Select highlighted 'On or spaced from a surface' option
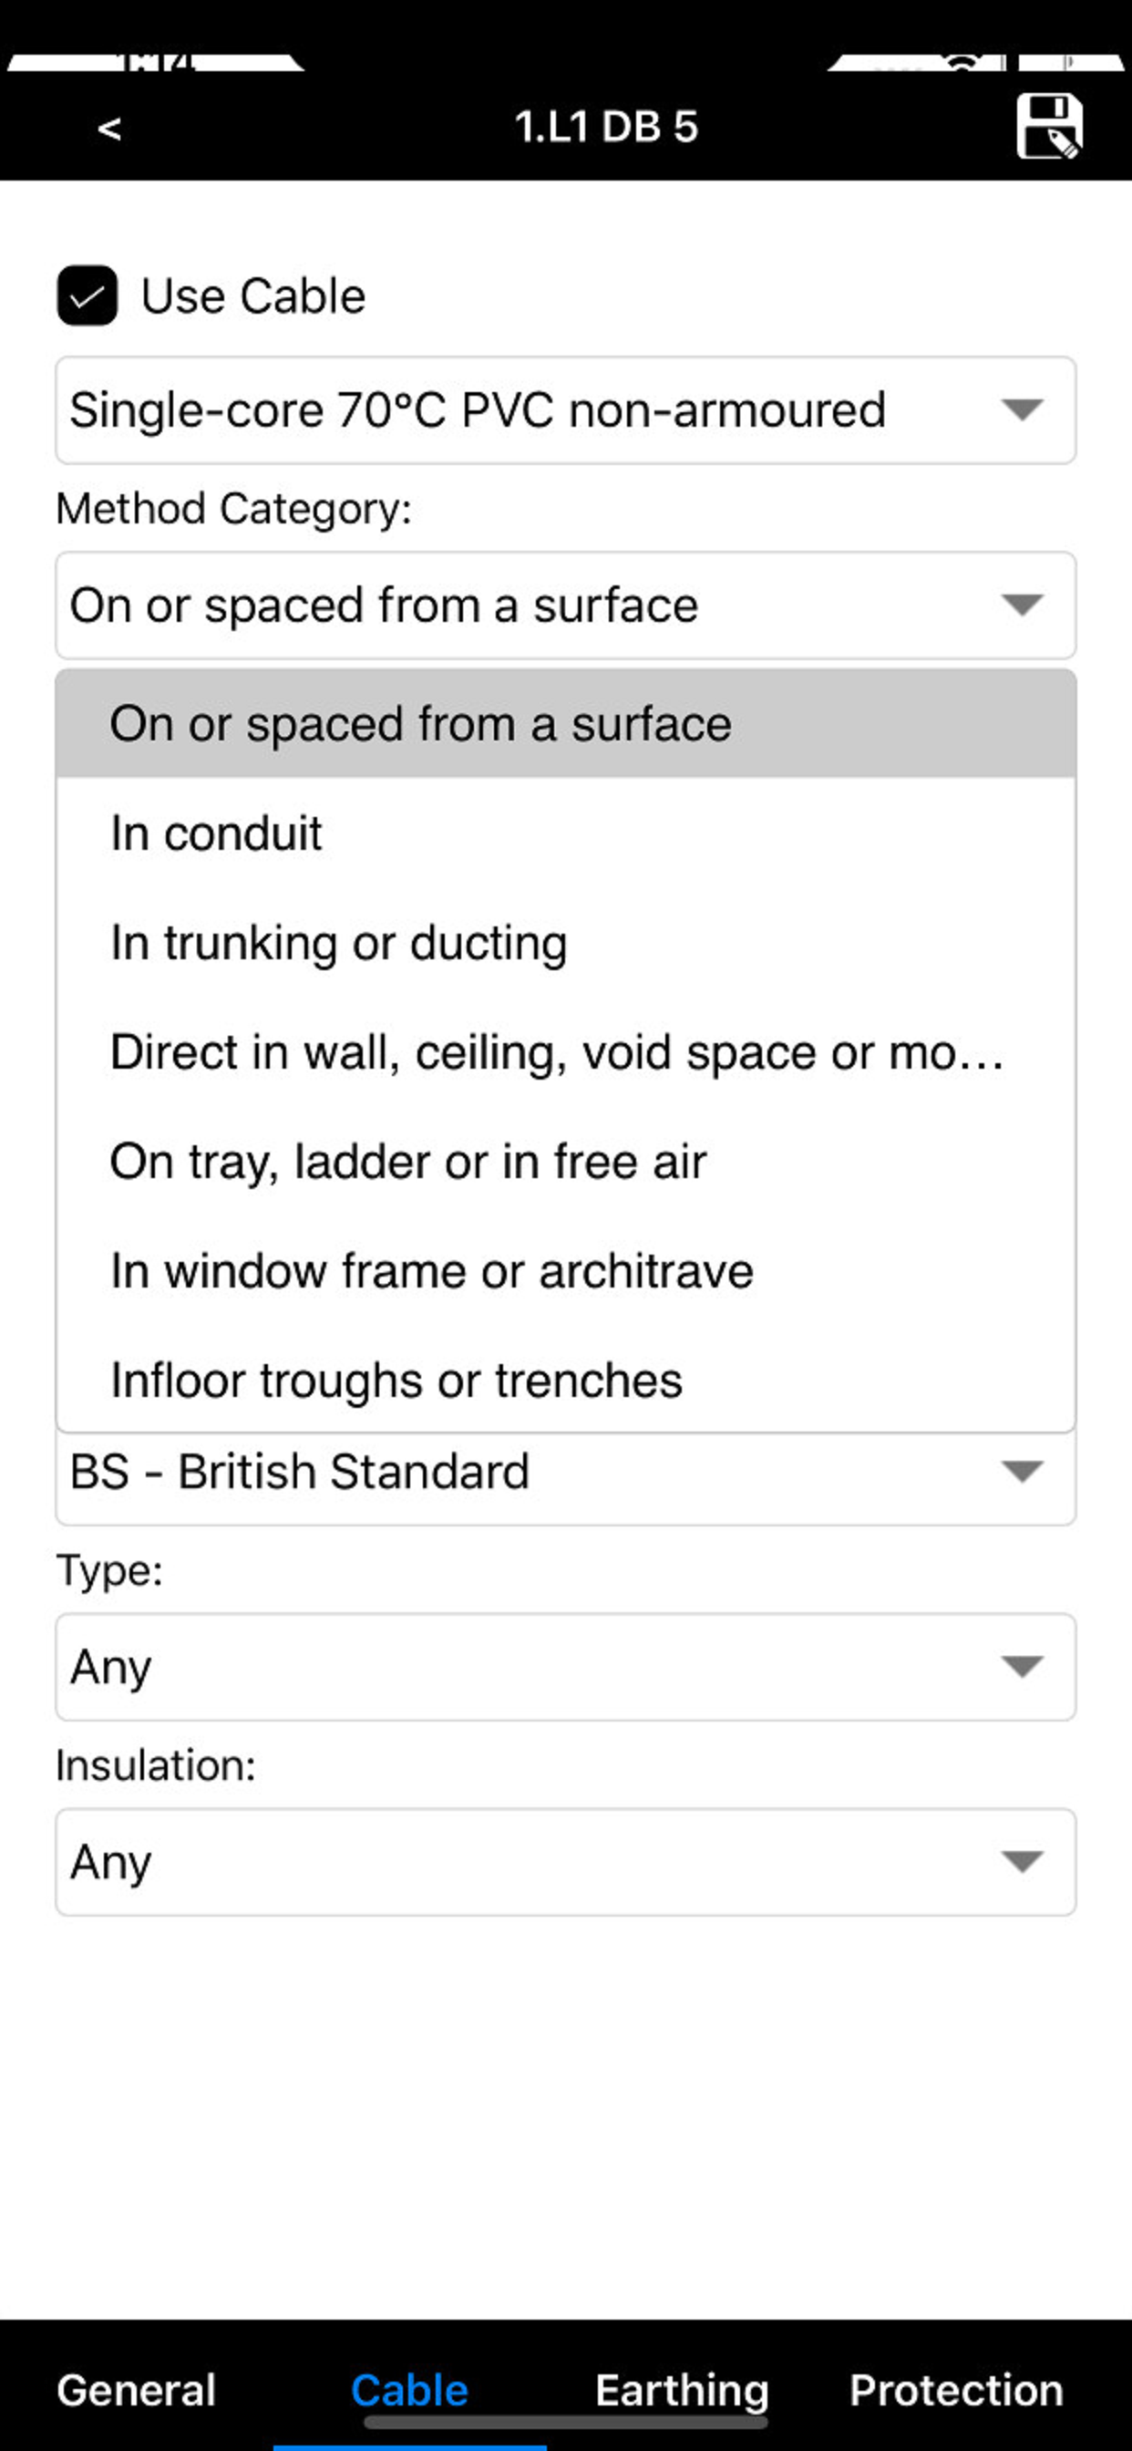The width and height of the screenshot is (1132, 2451). [566, 723]
